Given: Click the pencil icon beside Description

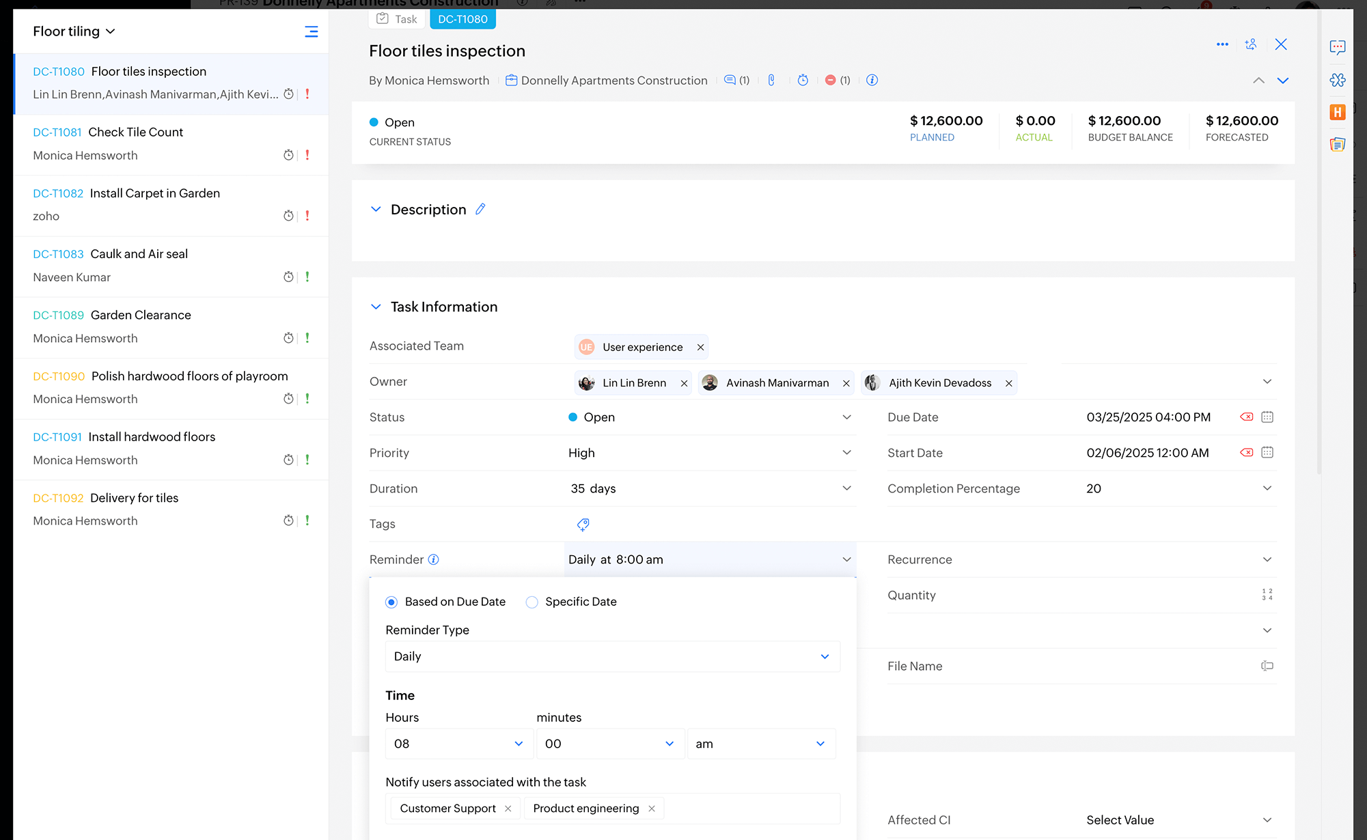Looking at the screenshot, I should (480, 209).
